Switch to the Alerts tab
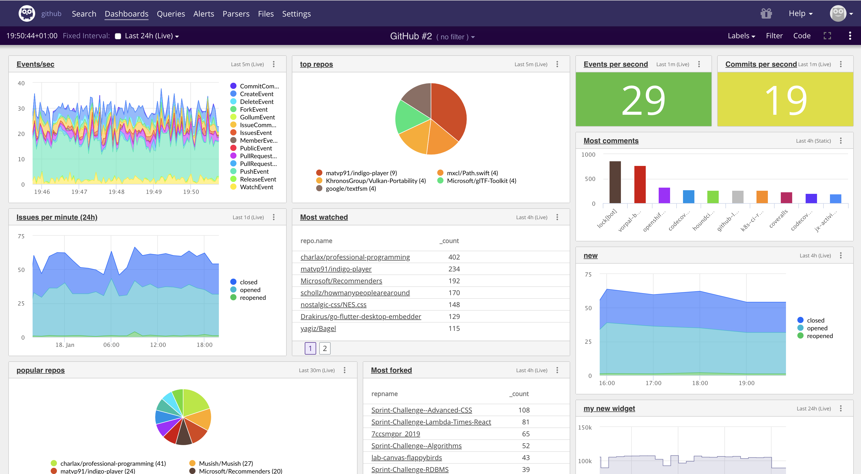 [x=204, y=14]
